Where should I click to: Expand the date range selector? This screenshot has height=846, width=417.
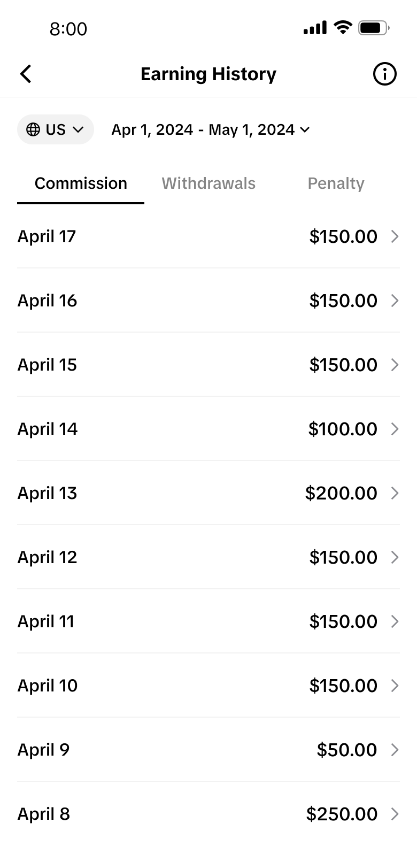coord(210,129)
